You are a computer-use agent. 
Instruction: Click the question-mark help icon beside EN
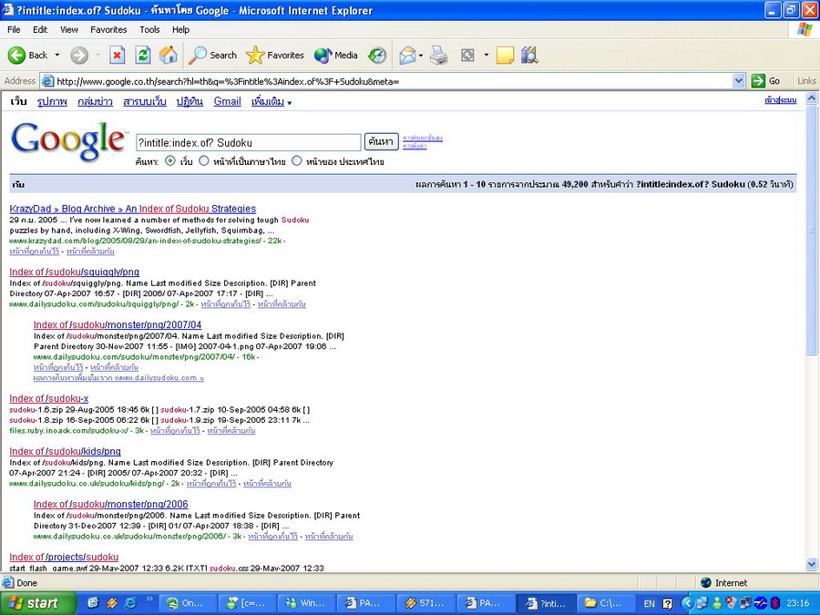tap(667, 603)
